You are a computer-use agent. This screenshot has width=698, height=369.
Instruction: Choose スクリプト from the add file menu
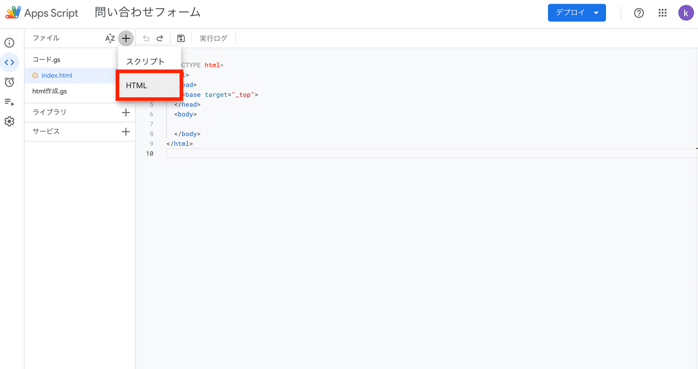pos(149,62)
